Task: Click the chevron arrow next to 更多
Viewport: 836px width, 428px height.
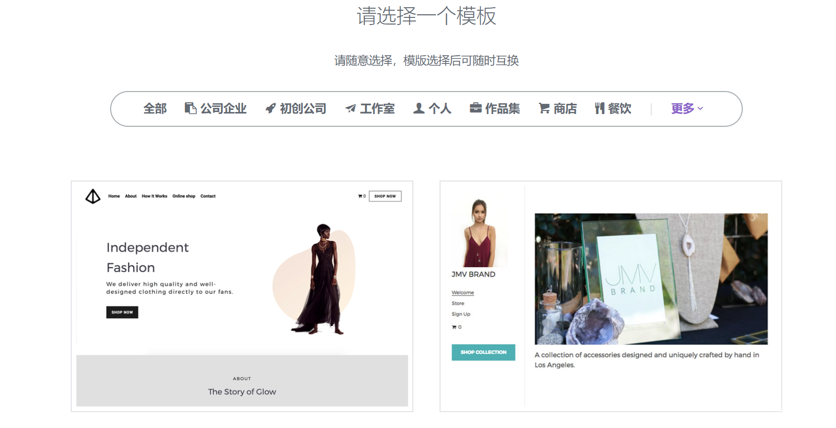Action: [700, 108]
